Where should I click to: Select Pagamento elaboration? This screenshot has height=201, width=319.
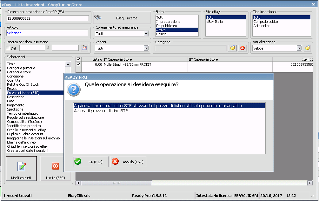coord(16,105)
